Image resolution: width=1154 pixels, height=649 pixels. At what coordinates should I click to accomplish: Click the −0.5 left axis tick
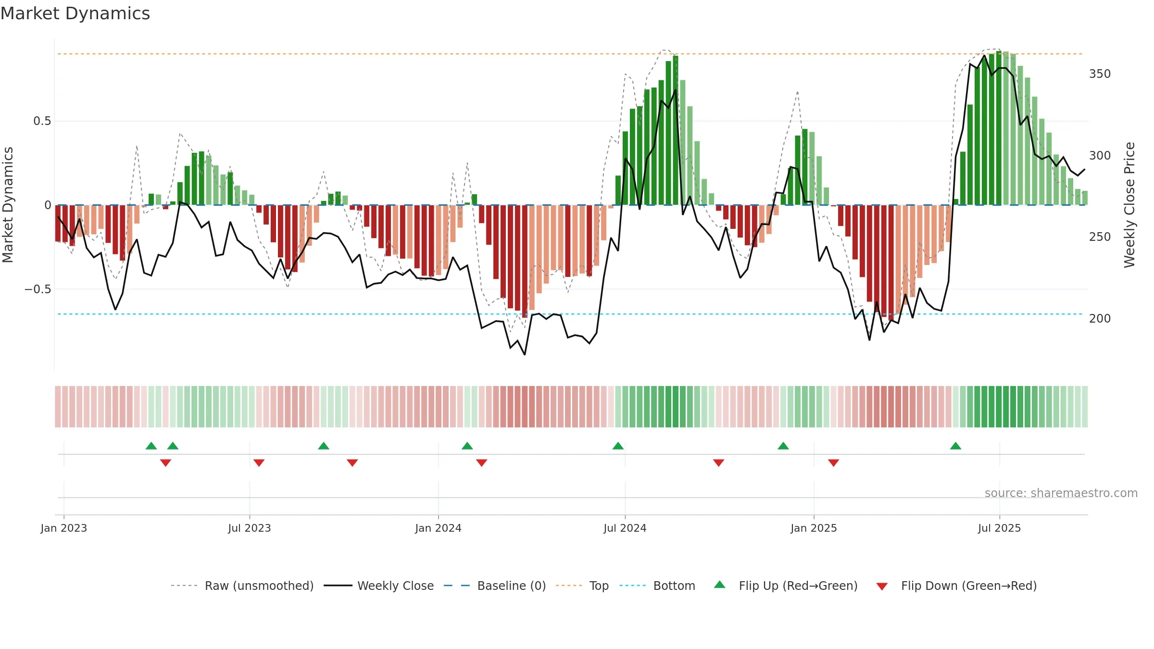[x=38, y=289]
